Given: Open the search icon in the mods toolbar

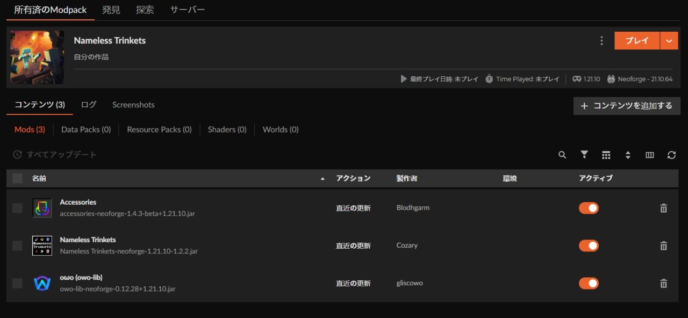Looking at the screenshot, I should click(x=562, y=155).
